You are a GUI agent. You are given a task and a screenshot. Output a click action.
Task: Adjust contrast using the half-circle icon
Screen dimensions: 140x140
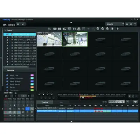click(118, 29)
